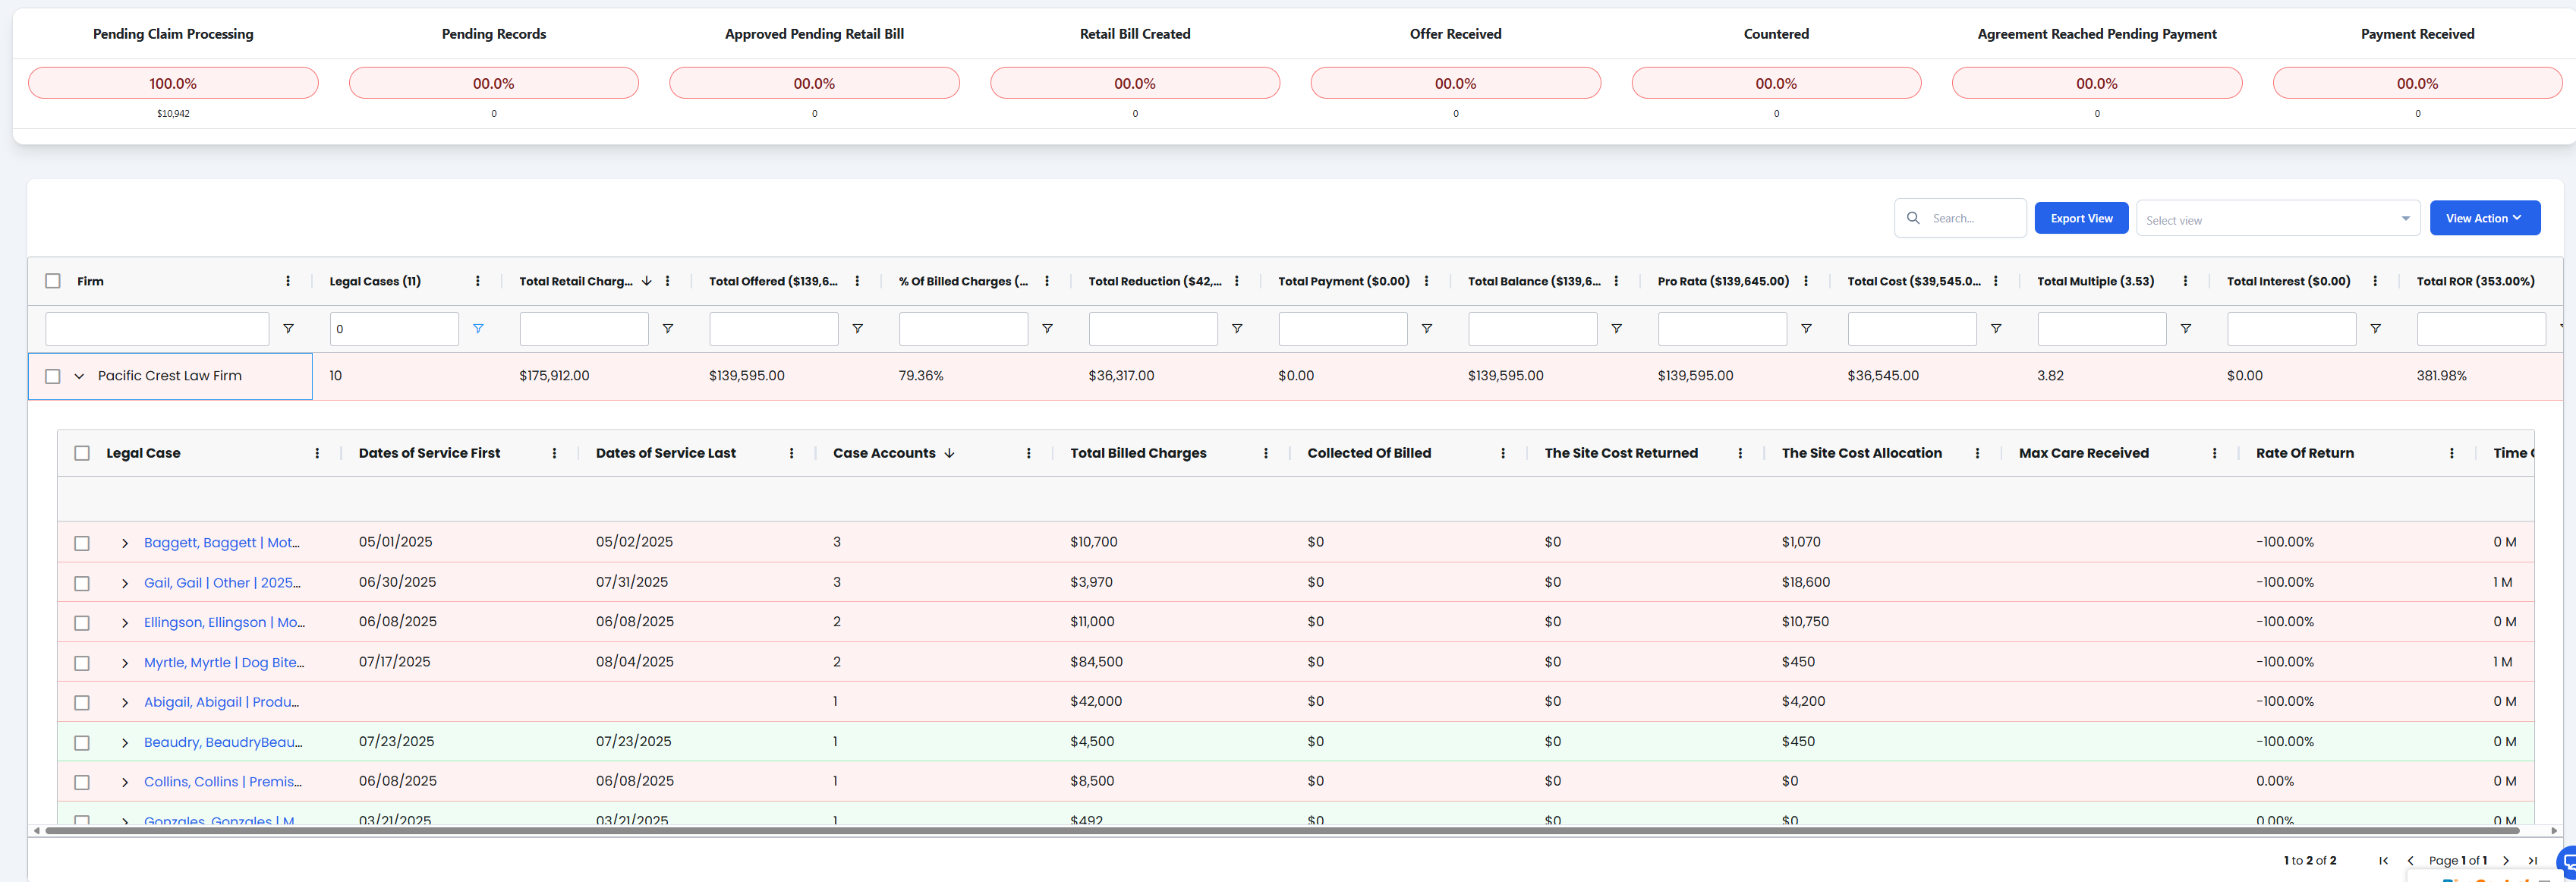Select the Pending Records stage header
The image size is (2576, 882).
coord(494,33)
